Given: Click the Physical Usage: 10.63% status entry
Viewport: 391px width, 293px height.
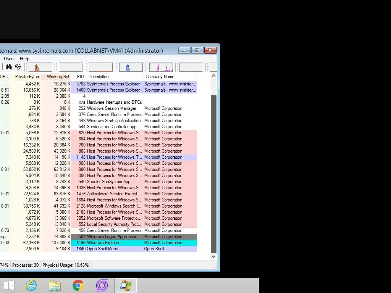Looking at the screenshot, I should pyautogui.click(x=66, y=265).
